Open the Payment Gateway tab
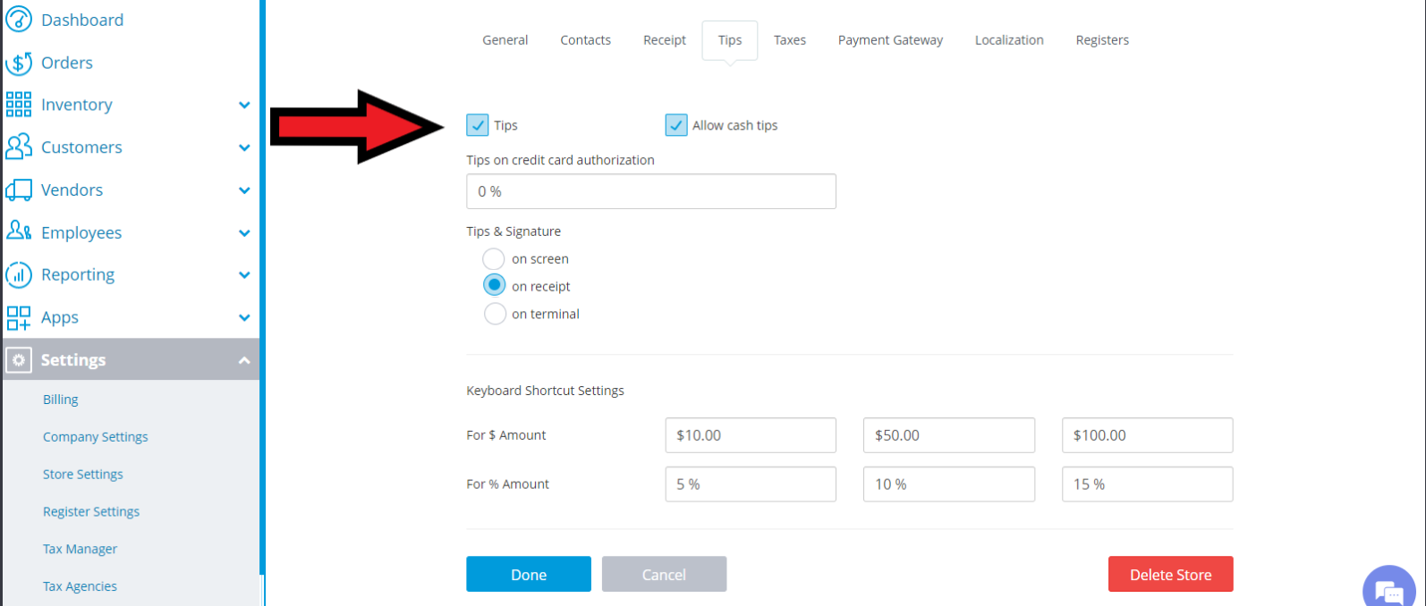Viewport: 1426px width, 606px height. click(x=890, y=40)
